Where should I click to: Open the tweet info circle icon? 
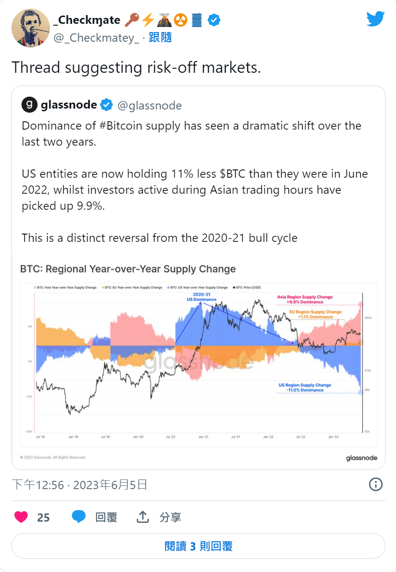(375, 485)
